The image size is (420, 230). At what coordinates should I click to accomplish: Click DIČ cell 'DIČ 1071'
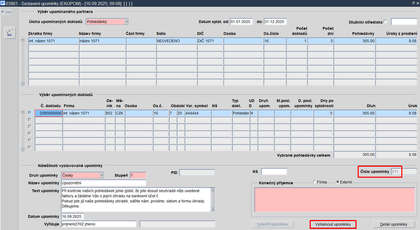coord(211,41)
